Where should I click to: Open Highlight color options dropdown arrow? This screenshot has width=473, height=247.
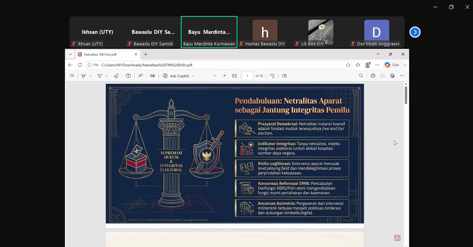click(x=90, y=76)
